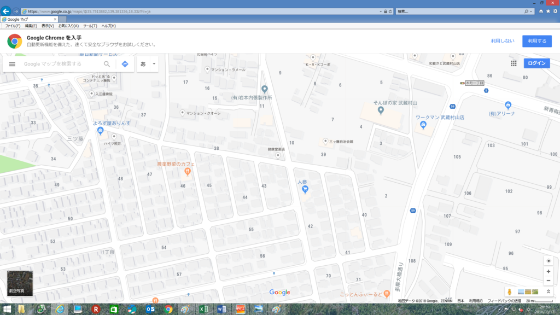Open browser settings gear icon
This screenshot has height=315, width=560.
click(x=556, y=11)
